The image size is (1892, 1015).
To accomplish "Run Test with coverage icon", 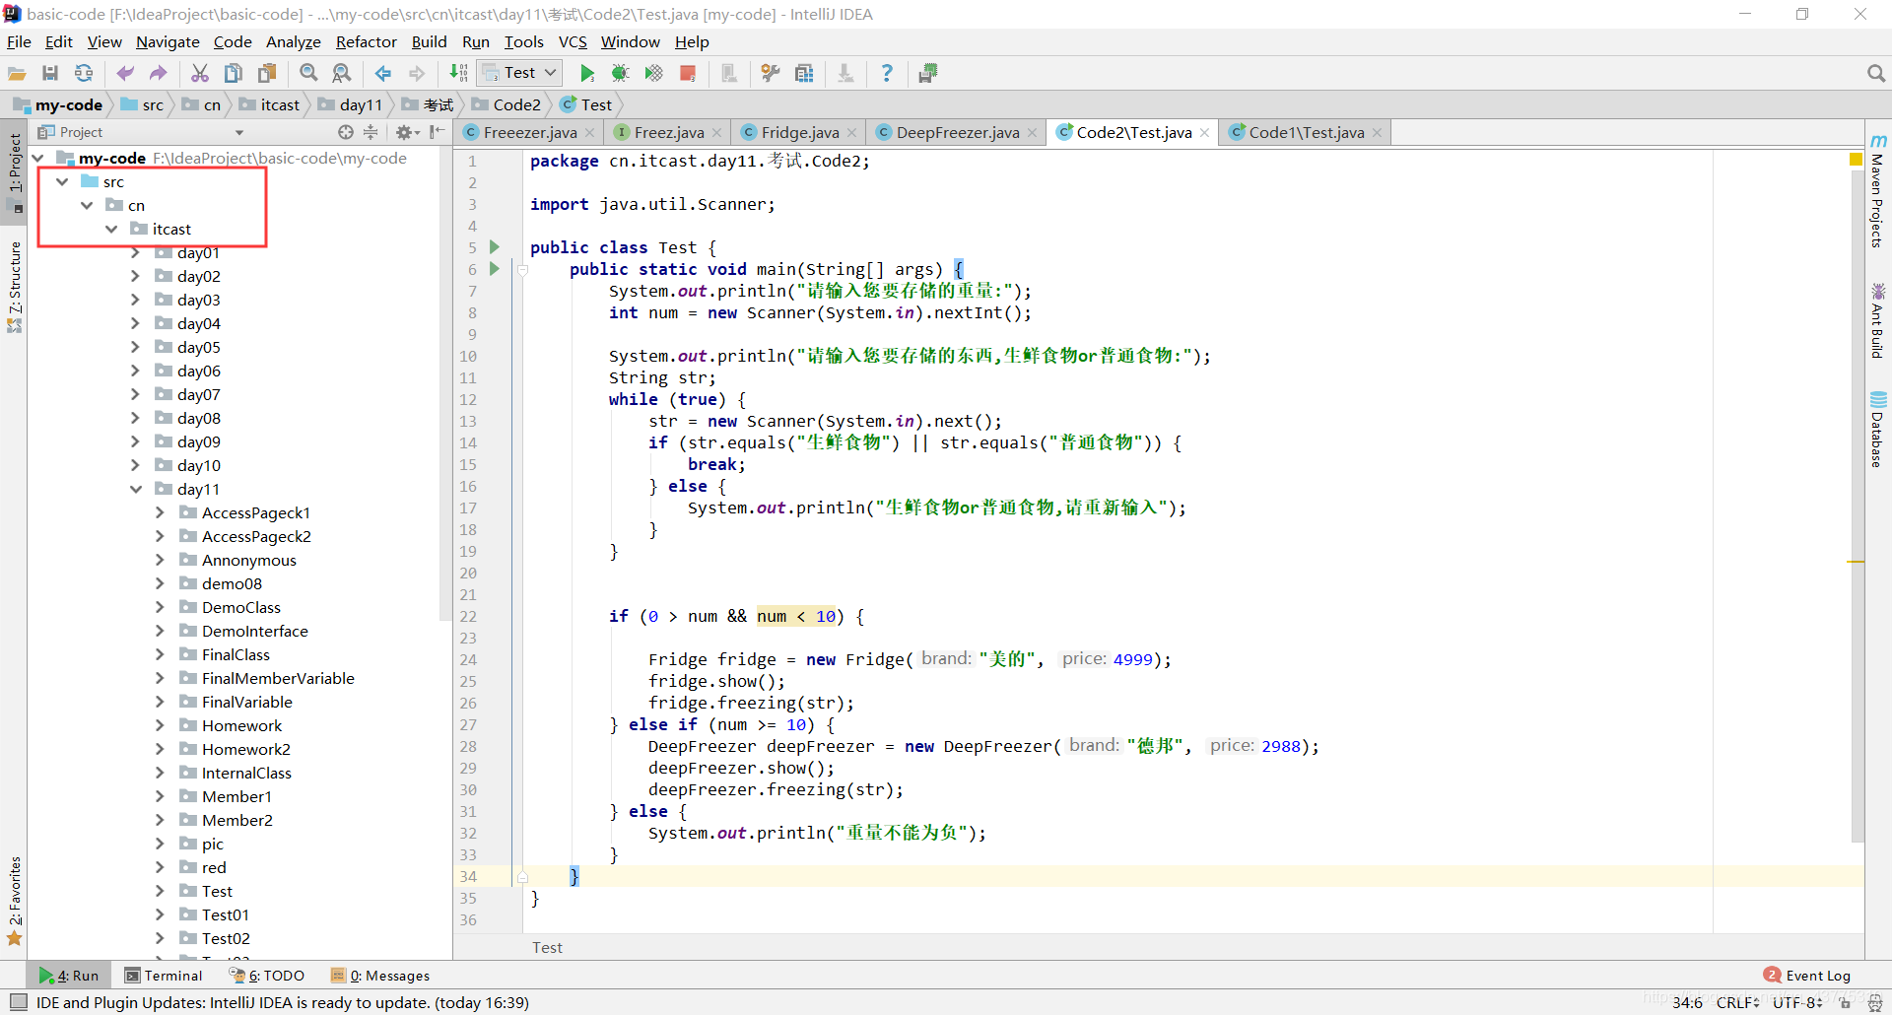I will click(653, 73).
